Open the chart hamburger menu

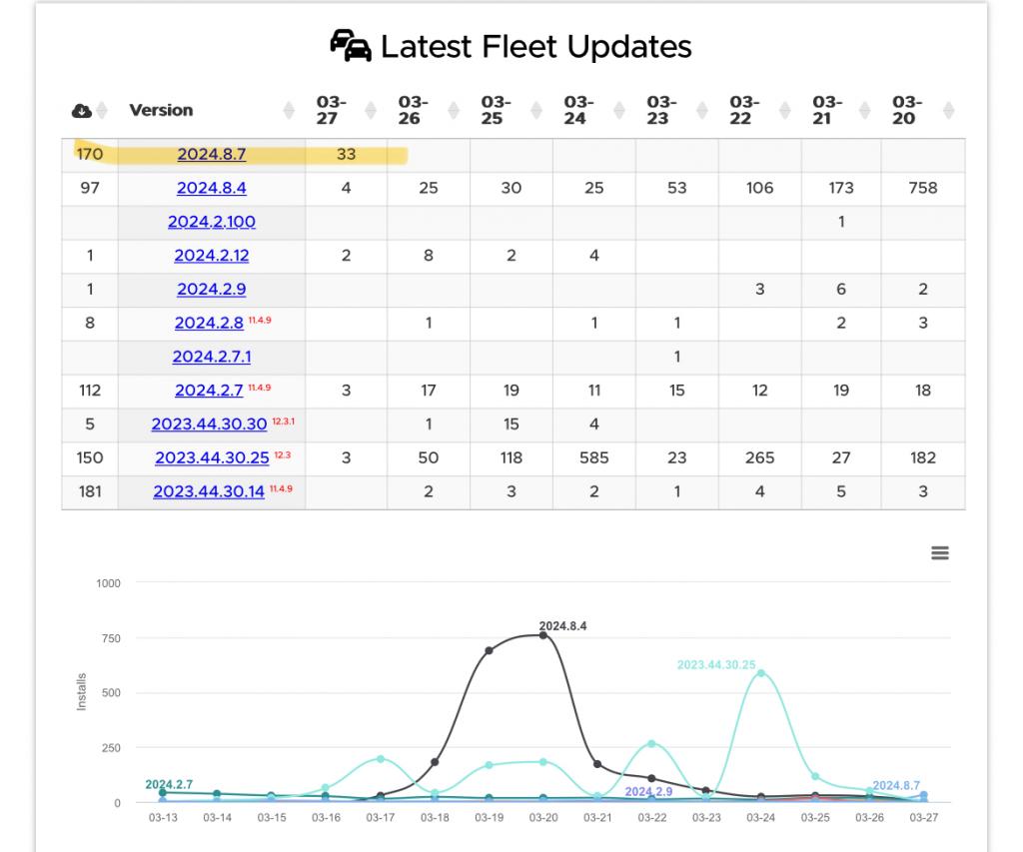(x=939, y=553)
